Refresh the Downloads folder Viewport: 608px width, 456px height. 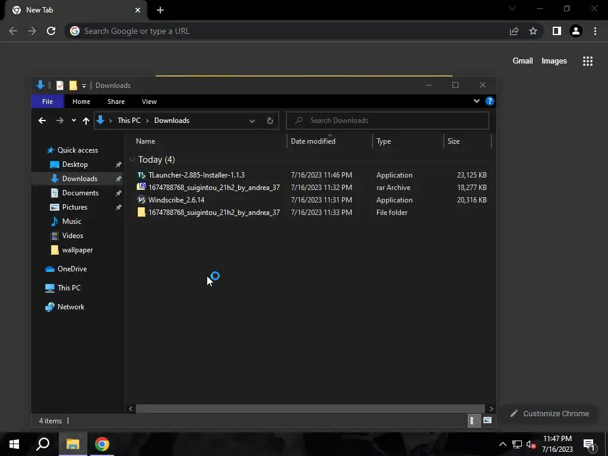coord(270,121)
